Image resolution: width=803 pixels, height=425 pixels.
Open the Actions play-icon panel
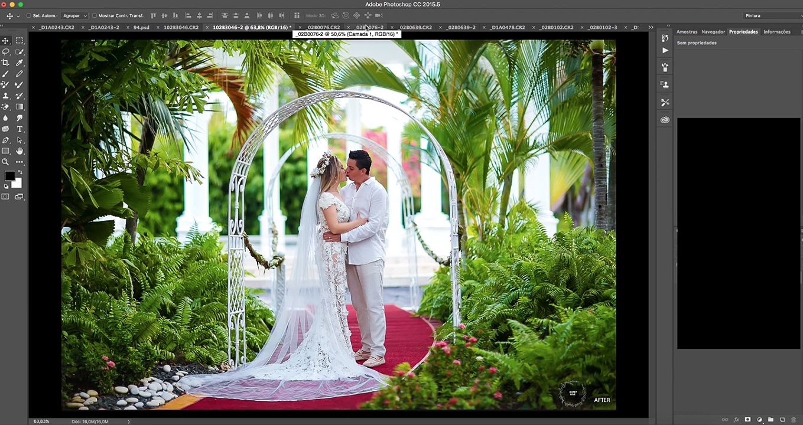coord(665,51)
